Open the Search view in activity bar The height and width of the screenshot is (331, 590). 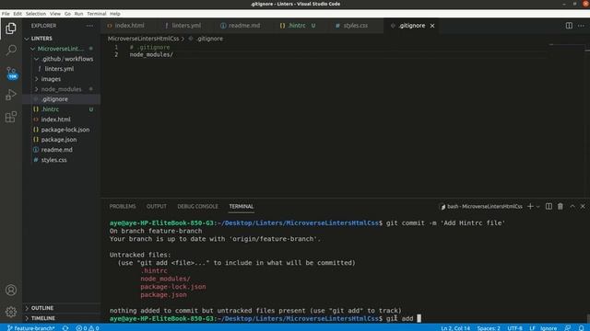11,50
